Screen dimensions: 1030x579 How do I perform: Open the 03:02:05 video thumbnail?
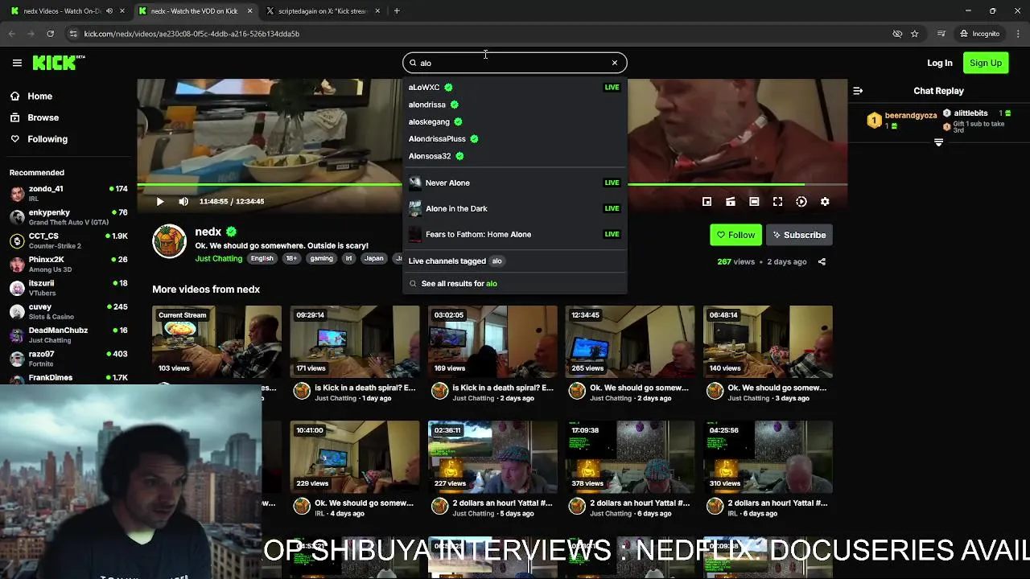[x=492, y=342]
